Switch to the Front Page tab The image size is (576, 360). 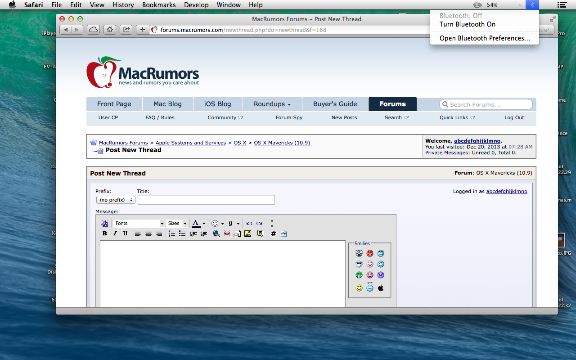(x=114, y=104)
